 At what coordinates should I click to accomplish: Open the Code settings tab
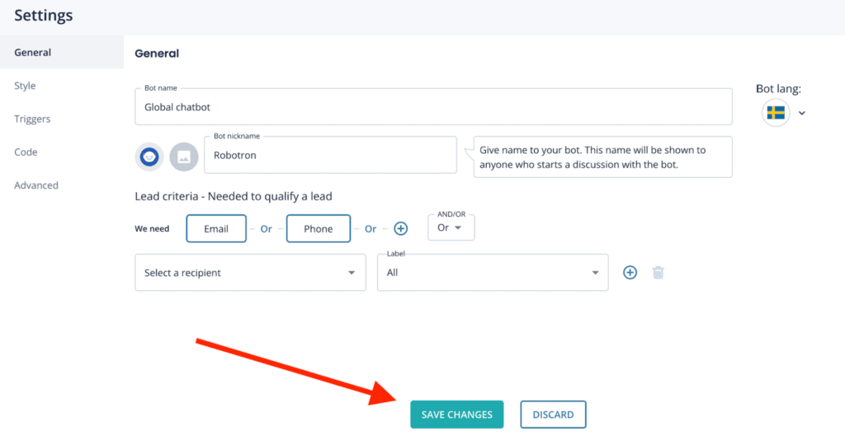pos(26,152)
